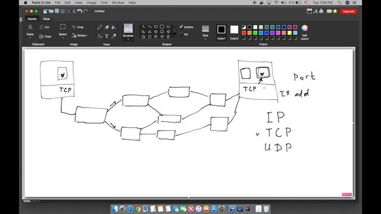381x214 pixels.
Task: Select the Pencil tool
Action: click(99, 27)
